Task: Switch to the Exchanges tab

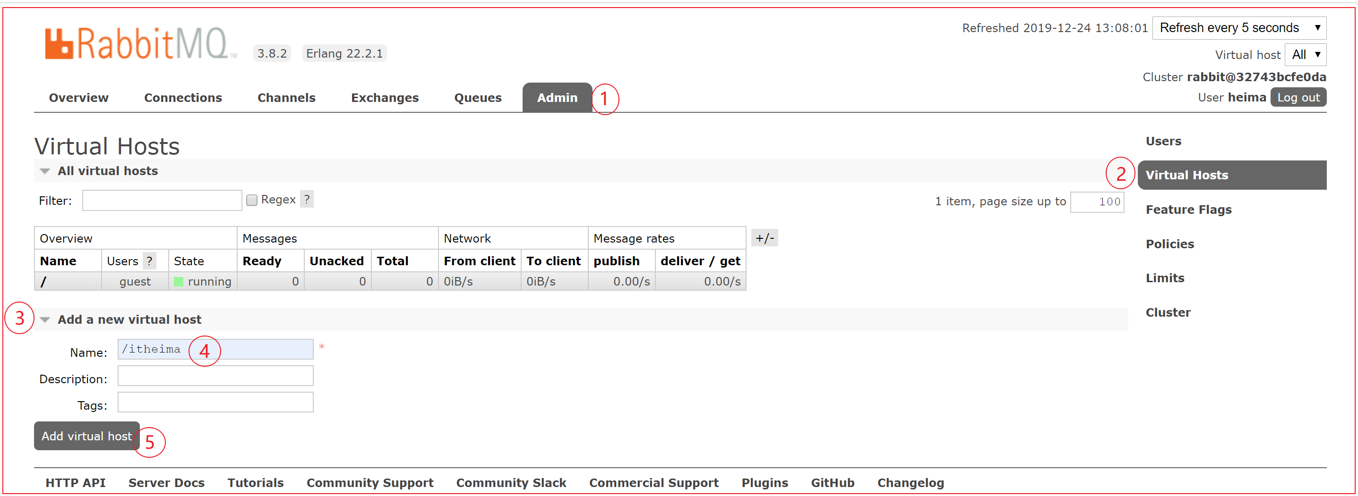Action: [x=385, y=97]
